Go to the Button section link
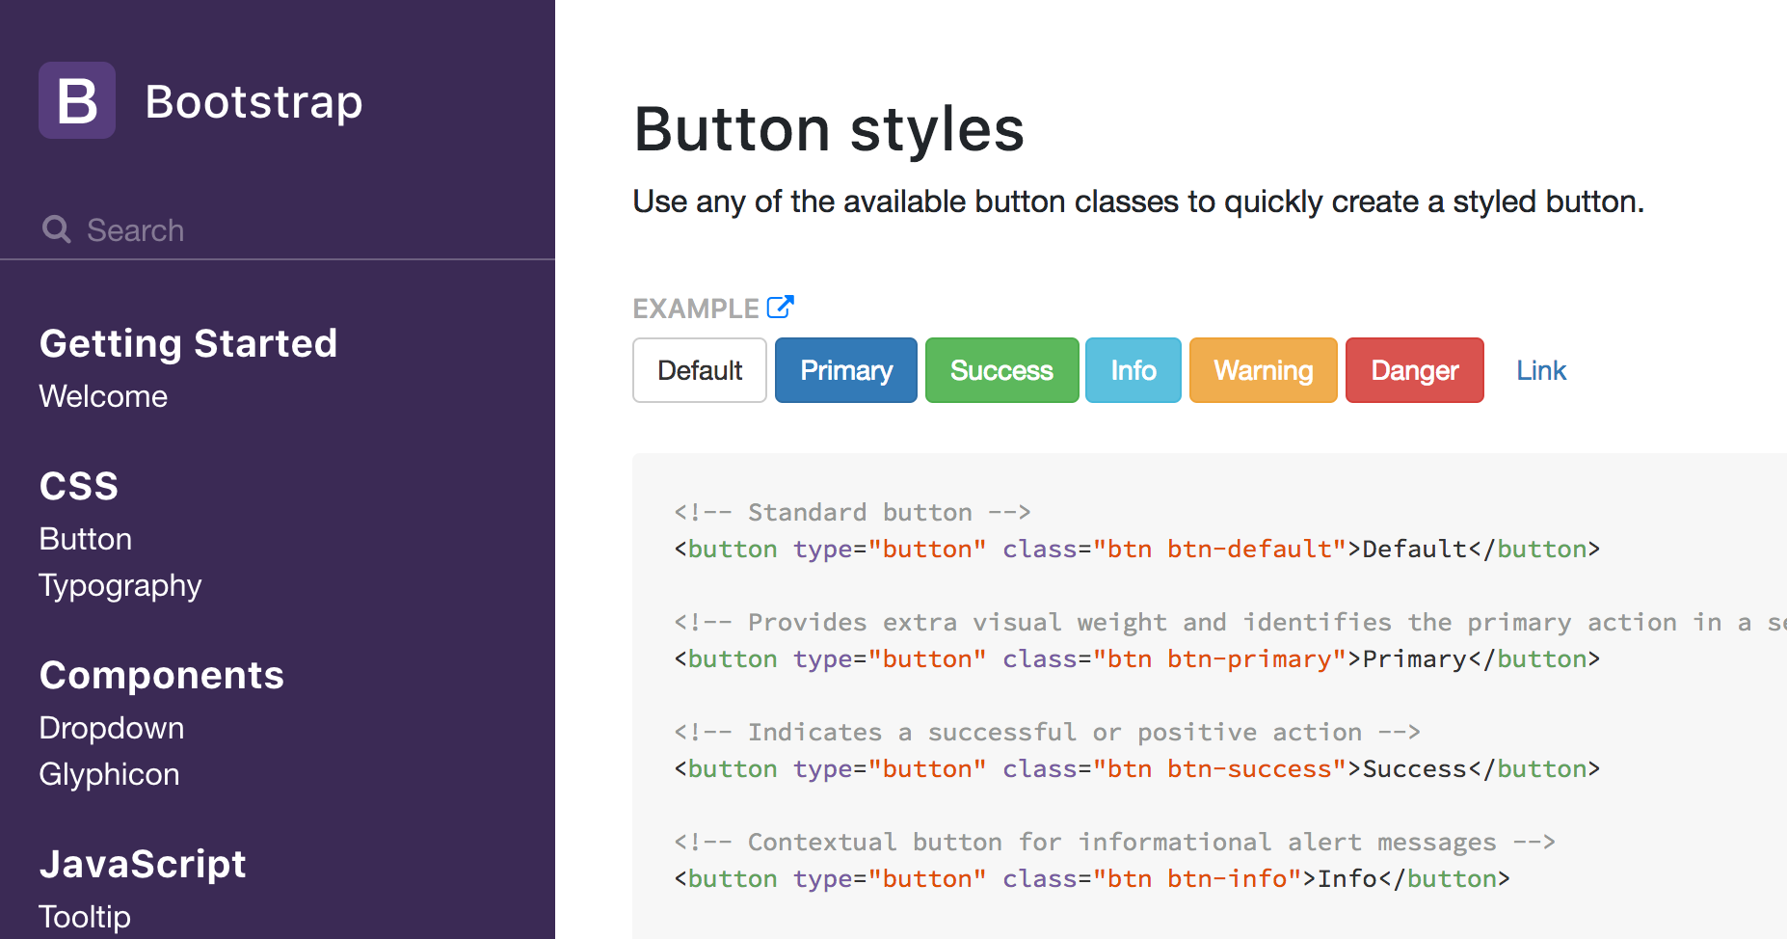 [x=86, y=539]
